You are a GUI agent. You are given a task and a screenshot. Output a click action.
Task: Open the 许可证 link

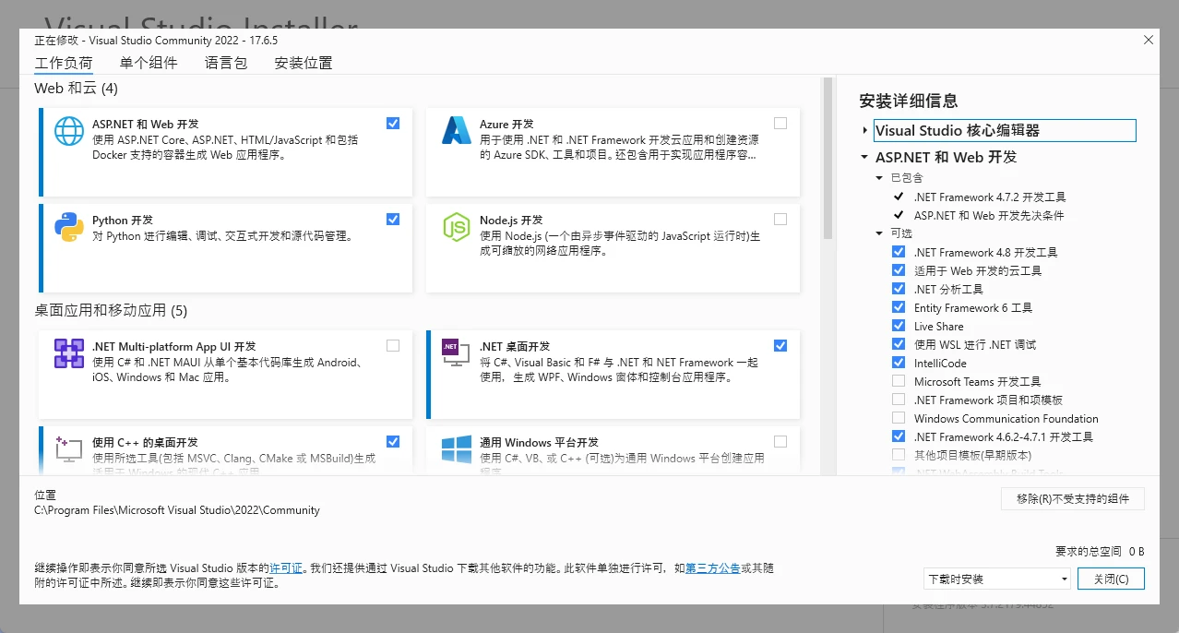click(286, 568)
